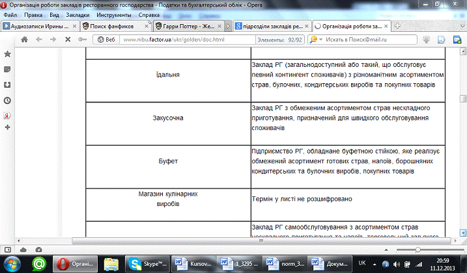Click the Opera Link cloud icon
This screenshot has width=467, height=273.
23,250
